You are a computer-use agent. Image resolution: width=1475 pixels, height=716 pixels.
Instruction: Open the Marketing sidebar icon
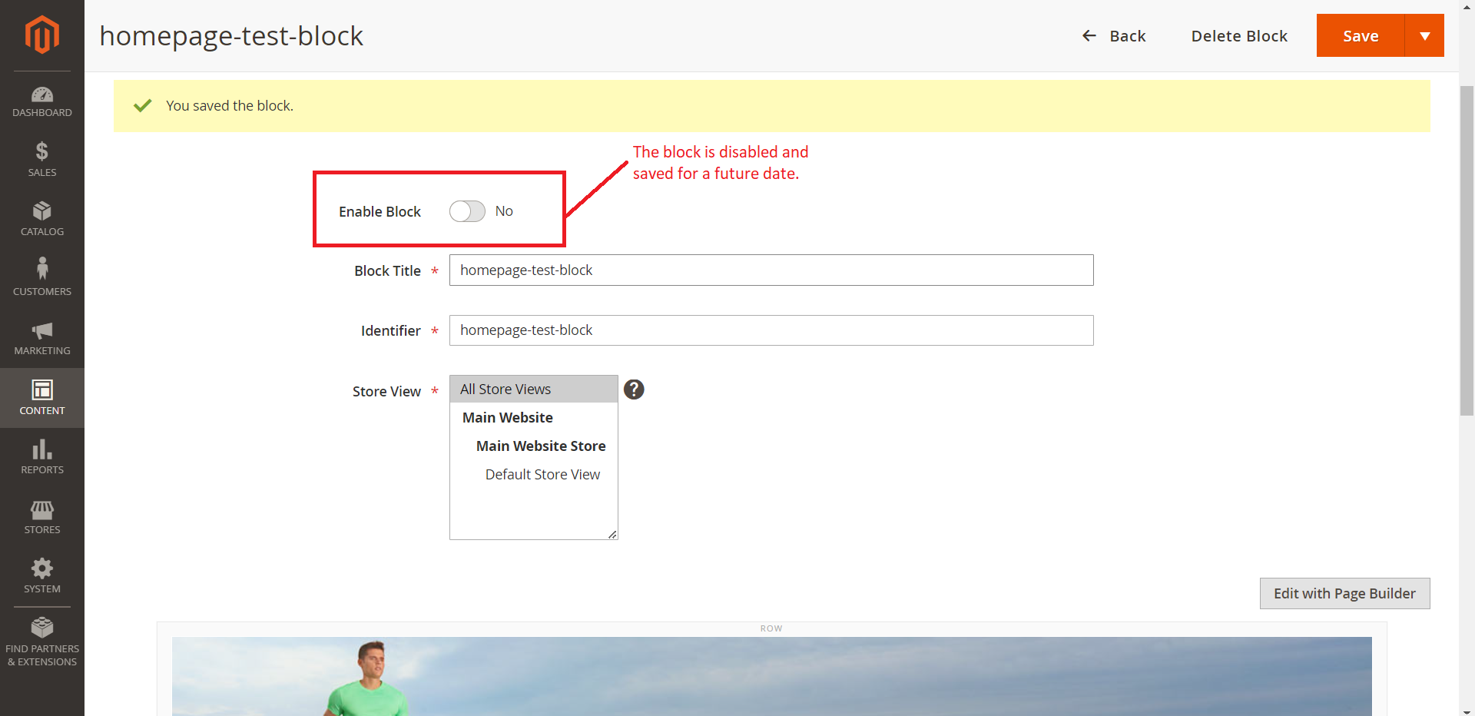(x=42, y=336)
